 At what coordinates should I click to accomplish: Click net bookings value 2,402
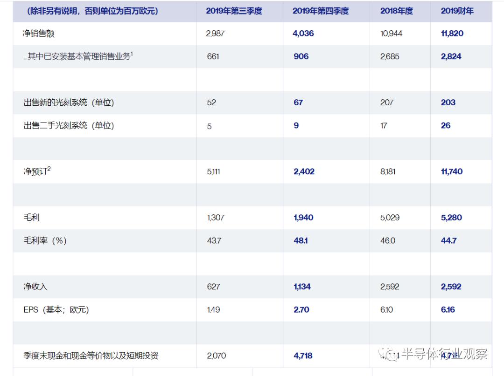click(304, 171)
